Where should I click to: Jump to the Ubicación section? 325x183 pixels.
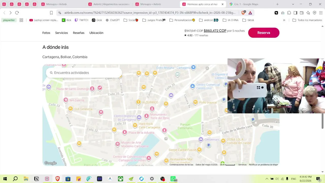click(96, 33)
